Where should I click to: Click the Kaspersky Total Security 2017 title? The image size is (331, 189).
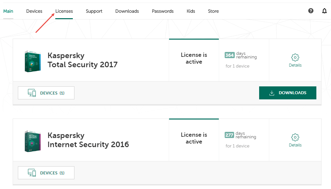[x=83, y=60]
